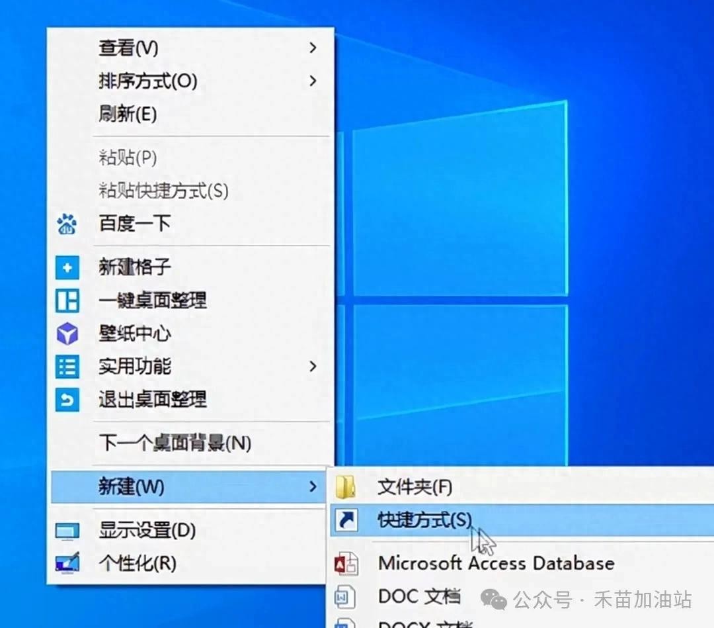Viewport: 714px width, 628px height.
Task: Click the 新建格子 plus icon
Action: (x=67, y=267)
